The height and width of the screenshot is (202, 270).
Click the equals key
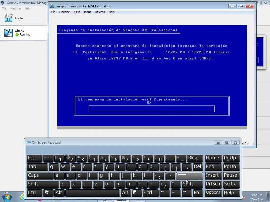(x=181, y=158)
